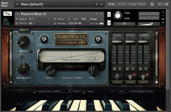Click the SURR. mic OUTPUT button

click(143, 82)
